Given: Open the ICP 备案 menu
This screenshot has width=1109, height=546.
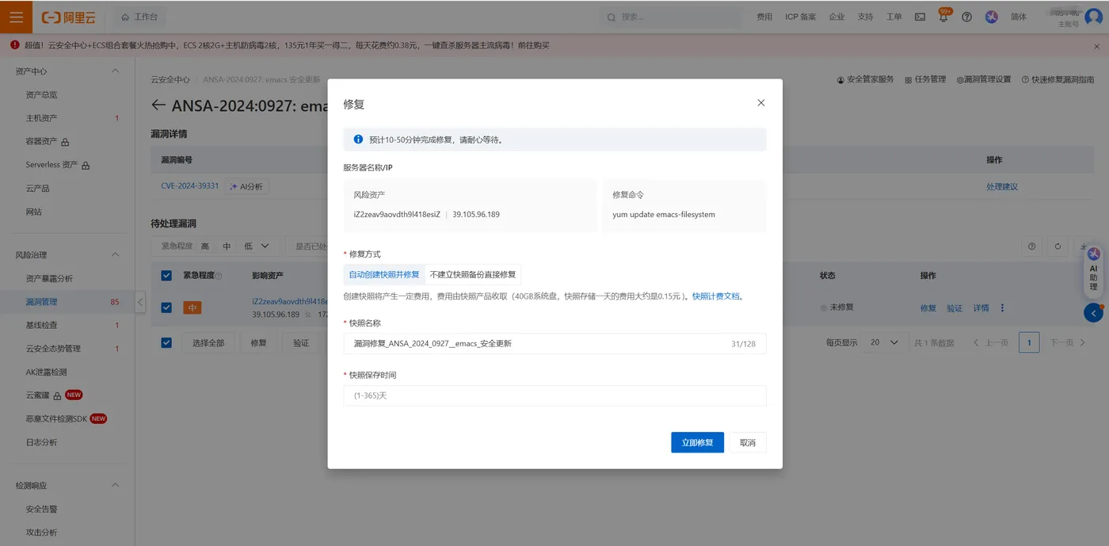Looking at the screenshot, I should 800,17.
